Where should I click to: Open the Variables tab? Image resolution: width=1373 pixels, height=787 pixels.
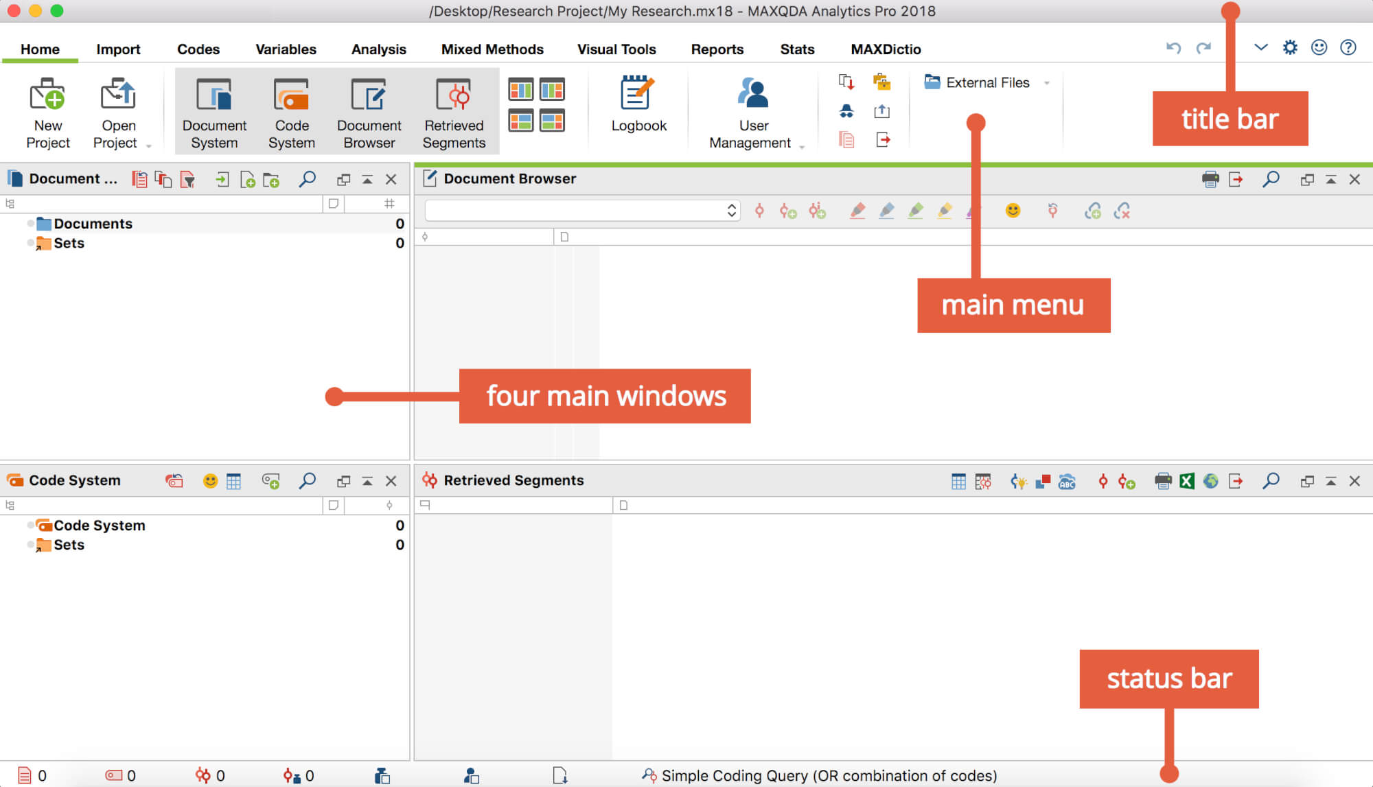click(286, 49)
